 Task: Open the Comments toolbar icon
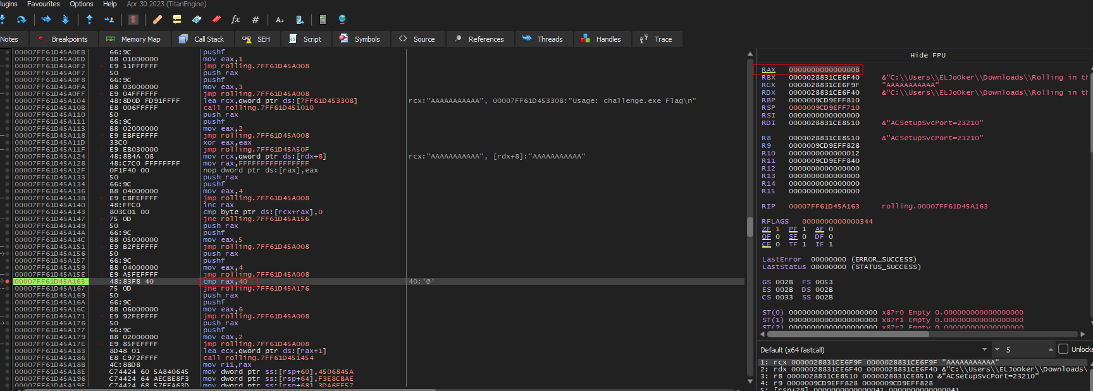[177, 20]
